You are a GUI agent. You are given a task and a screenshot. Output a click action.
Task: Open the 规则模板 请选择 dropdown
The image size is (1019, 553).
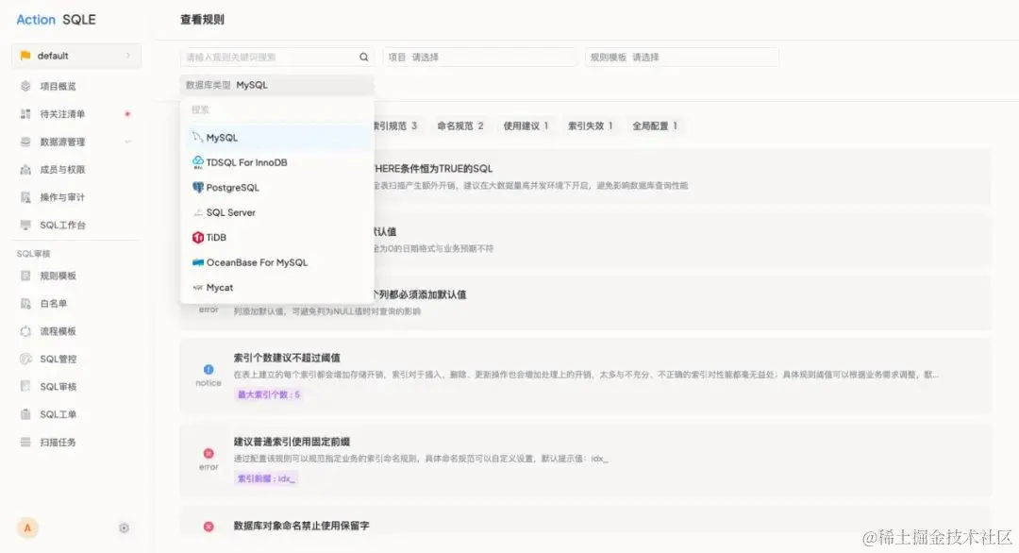(x=682, y=58)
